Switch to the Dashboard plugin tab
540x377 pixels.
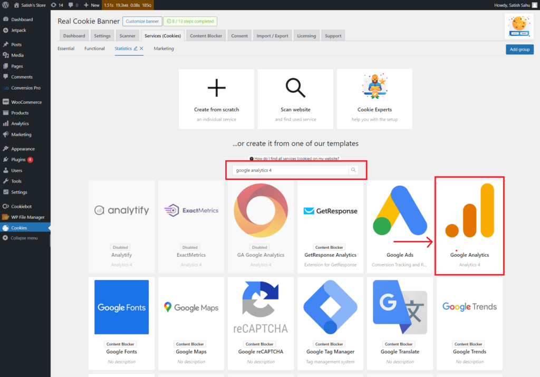(x=74, y=36)
